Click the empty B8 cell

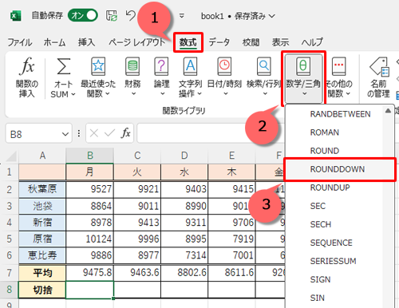tap(90, 290)
